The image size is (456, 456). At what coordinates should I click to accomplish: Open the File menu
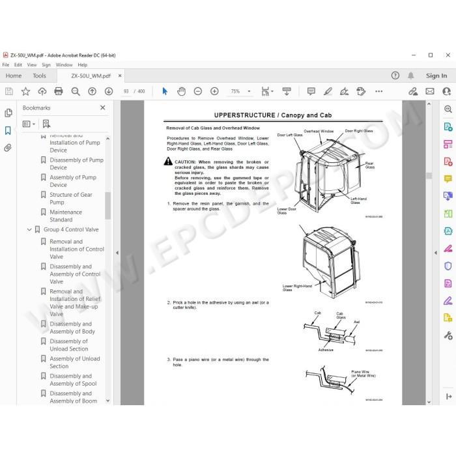pos(6,65)
